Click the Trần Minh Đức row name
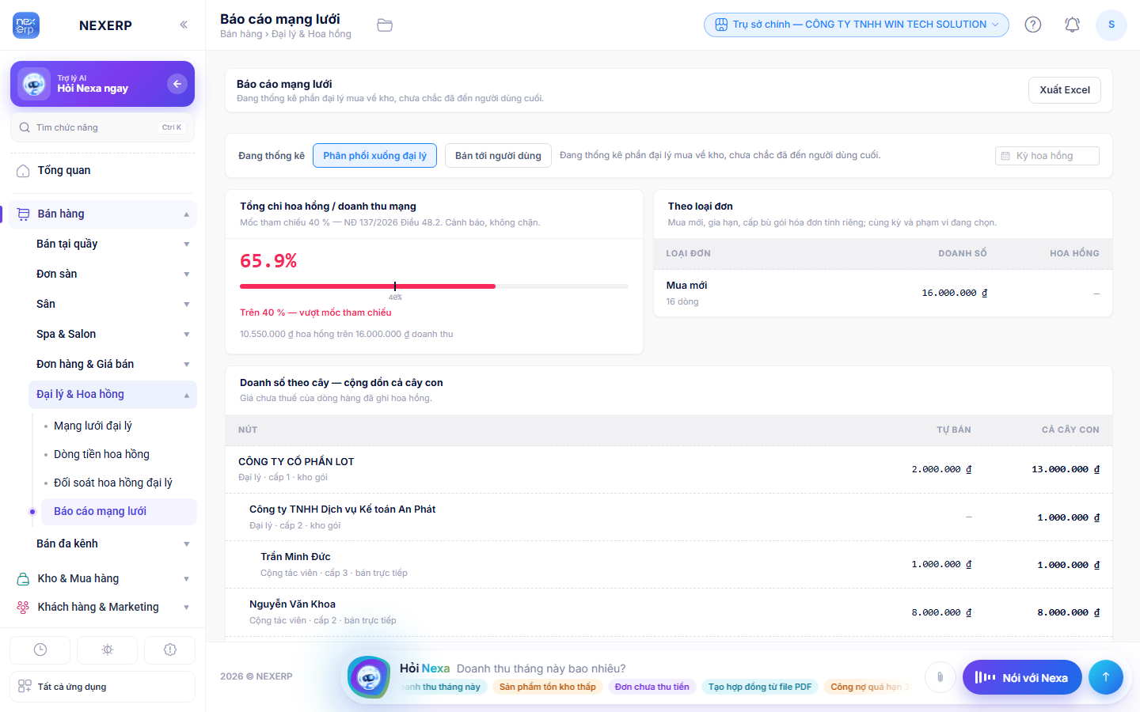 295,557
